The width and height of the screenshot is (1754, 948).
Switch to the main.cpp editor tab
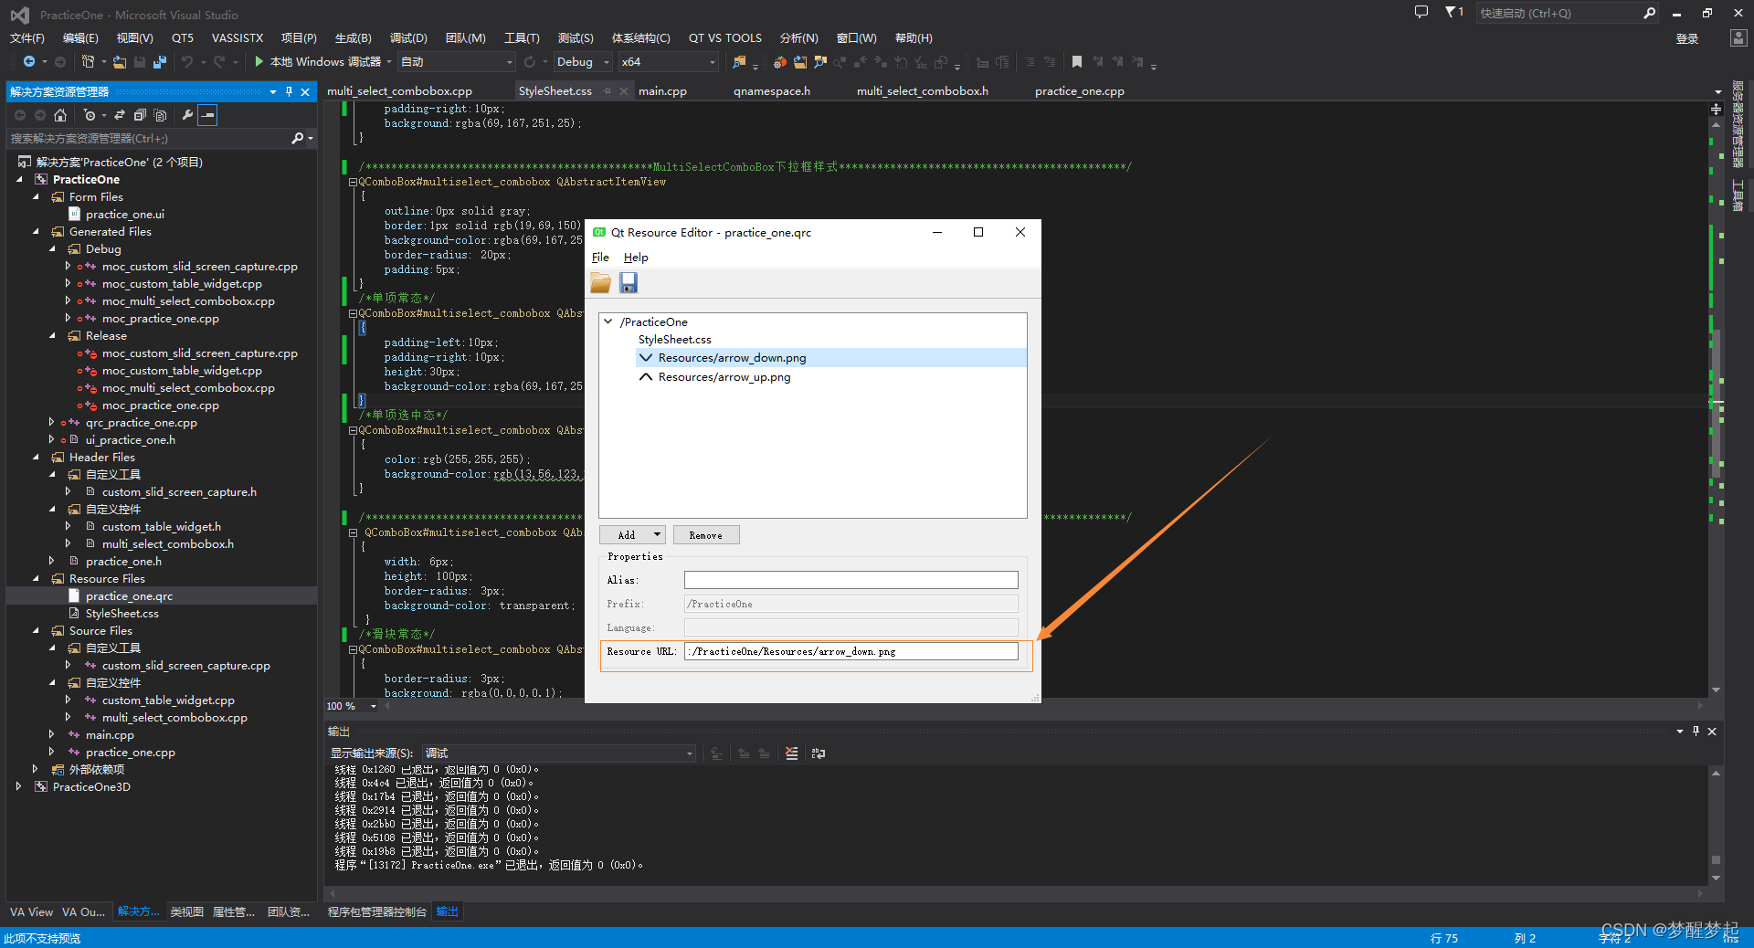coord(662,91)
